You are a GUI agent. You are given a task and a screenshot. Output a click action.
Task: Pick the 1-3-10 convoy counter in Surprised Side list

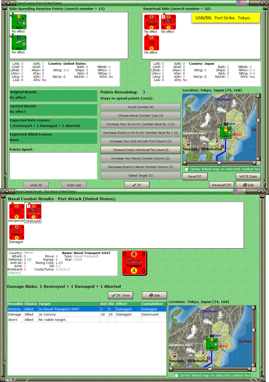168,22
